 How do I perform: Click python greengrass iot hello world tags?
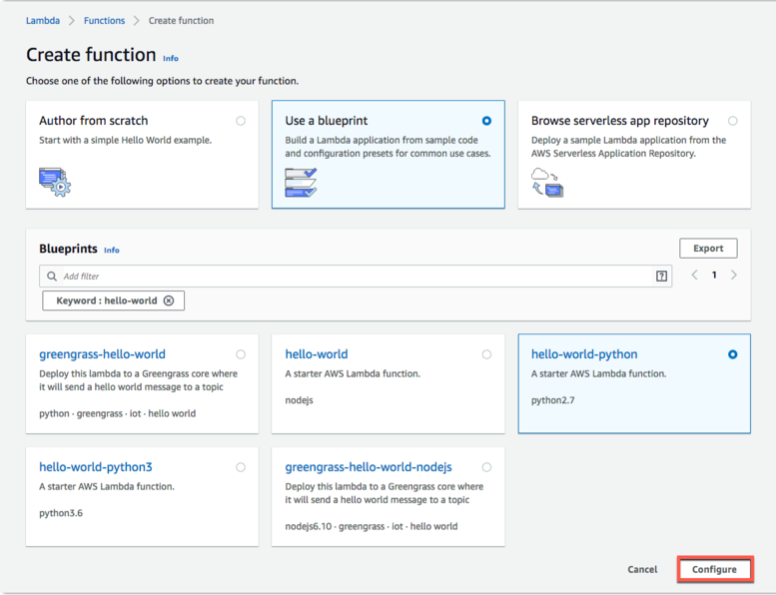pos(117,413)
